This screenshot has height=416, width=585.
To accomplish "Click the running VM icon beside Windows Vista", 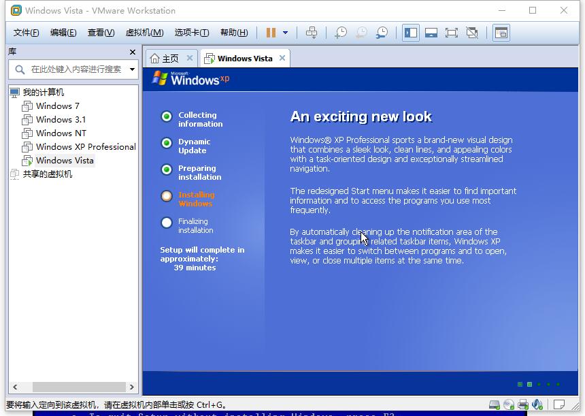I will (x=27, y=161).
